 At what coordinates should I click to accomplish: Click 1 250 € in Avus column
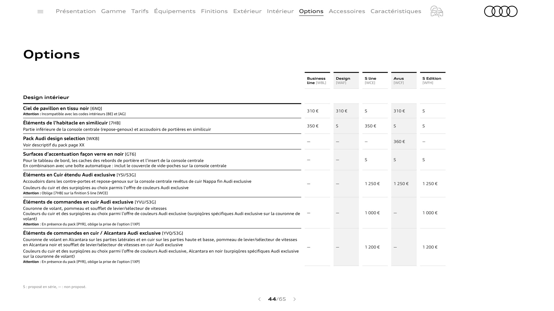point(401,184)
